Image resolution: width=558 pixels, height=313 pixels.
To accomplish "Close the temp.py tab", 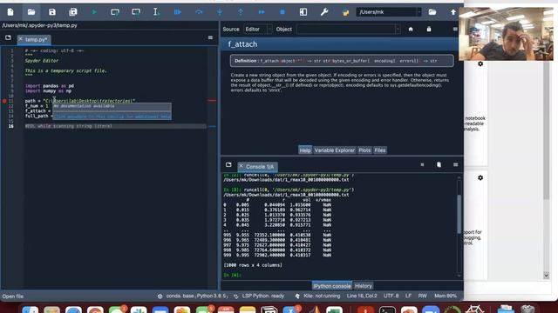I will pyautogui.click(x=21, y=39).
